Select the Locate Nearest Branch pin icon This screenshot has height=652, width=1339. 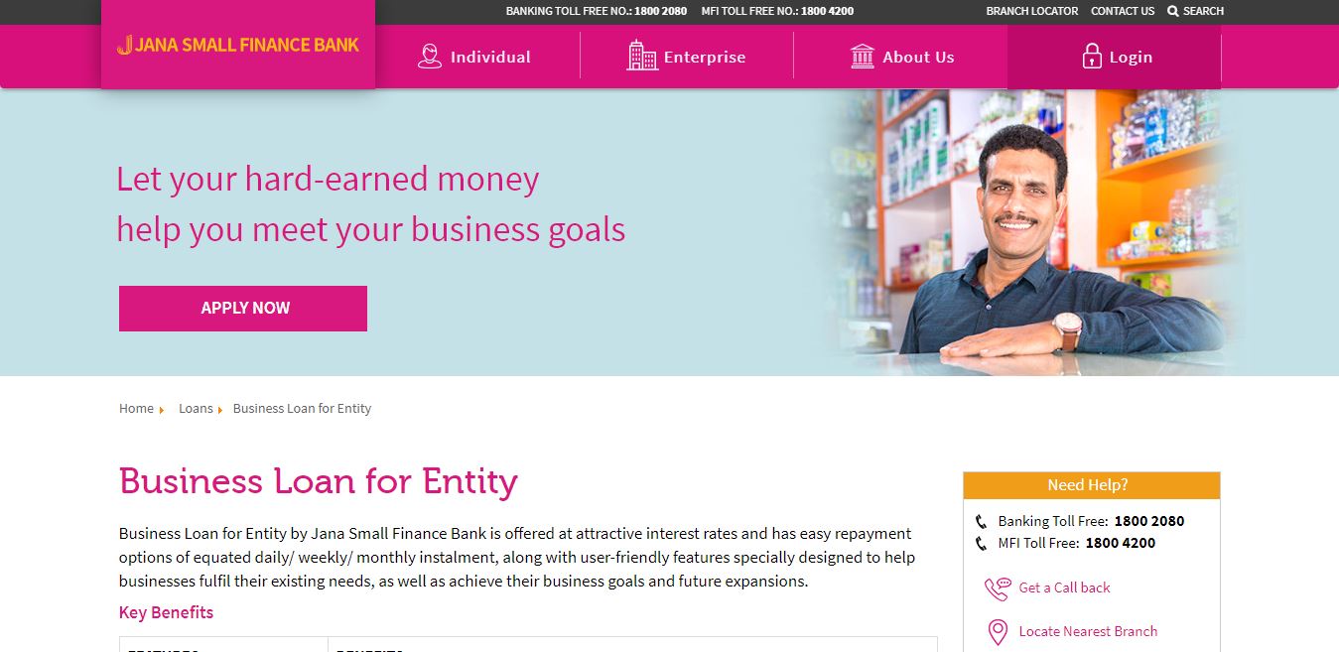(x=996, y=631)
